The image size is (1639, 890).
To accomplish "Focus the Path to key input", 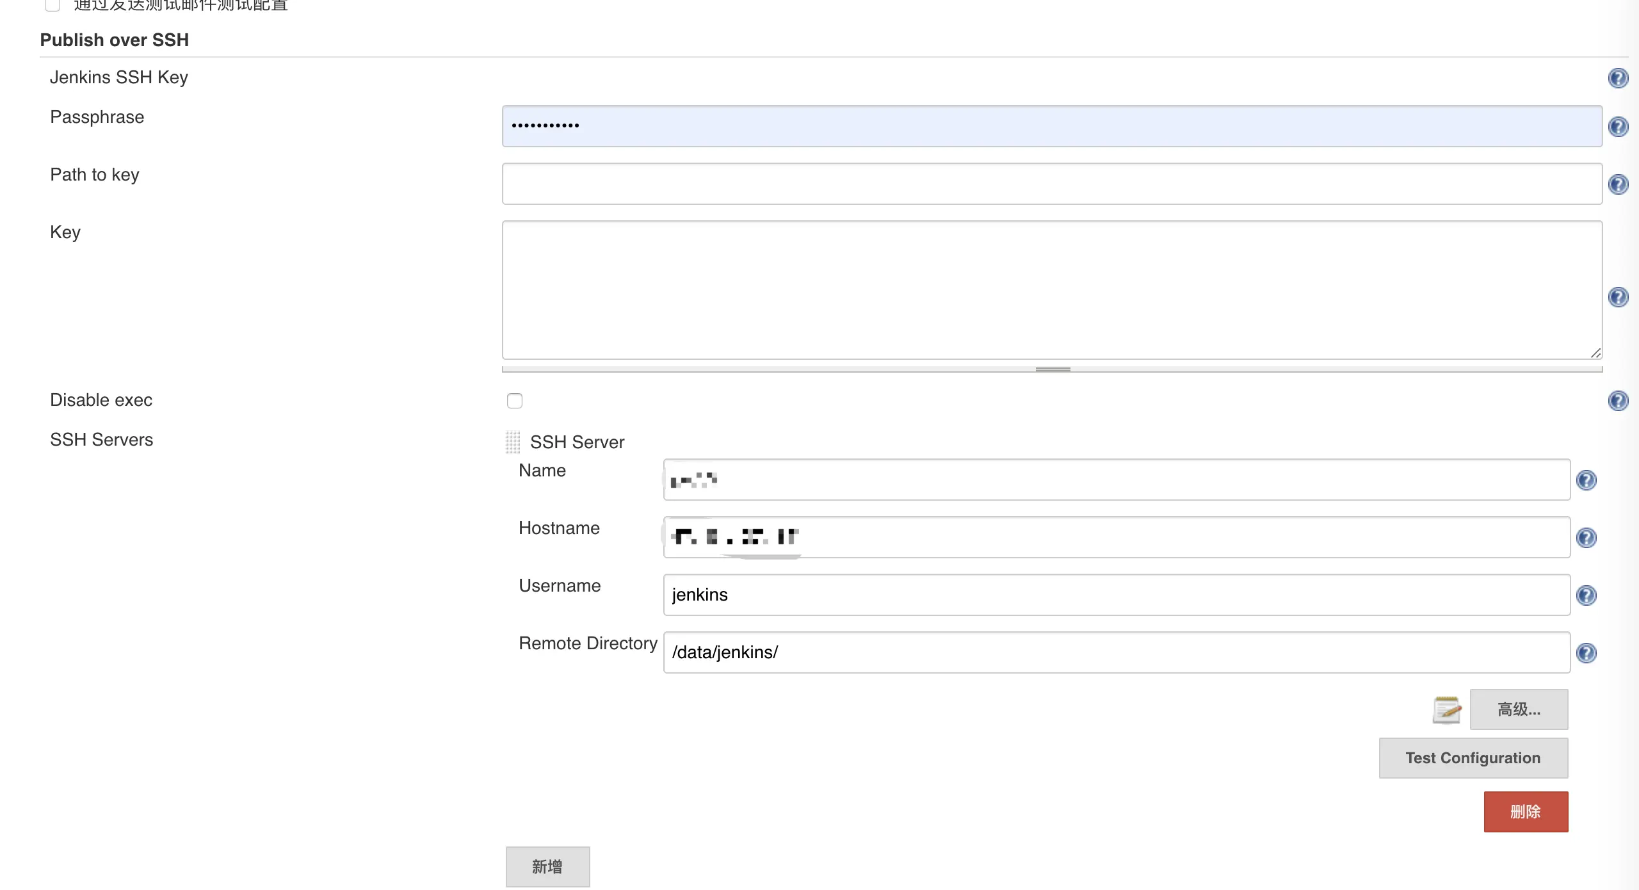I will tap(1052, 184).
